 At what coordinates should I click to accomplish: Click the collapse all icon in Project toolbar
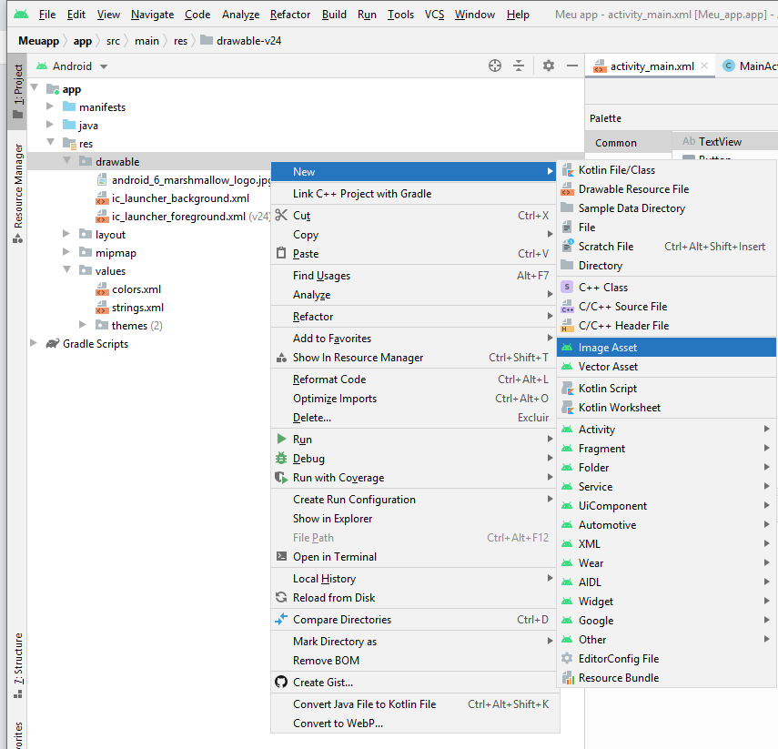[x=519, y=66]
